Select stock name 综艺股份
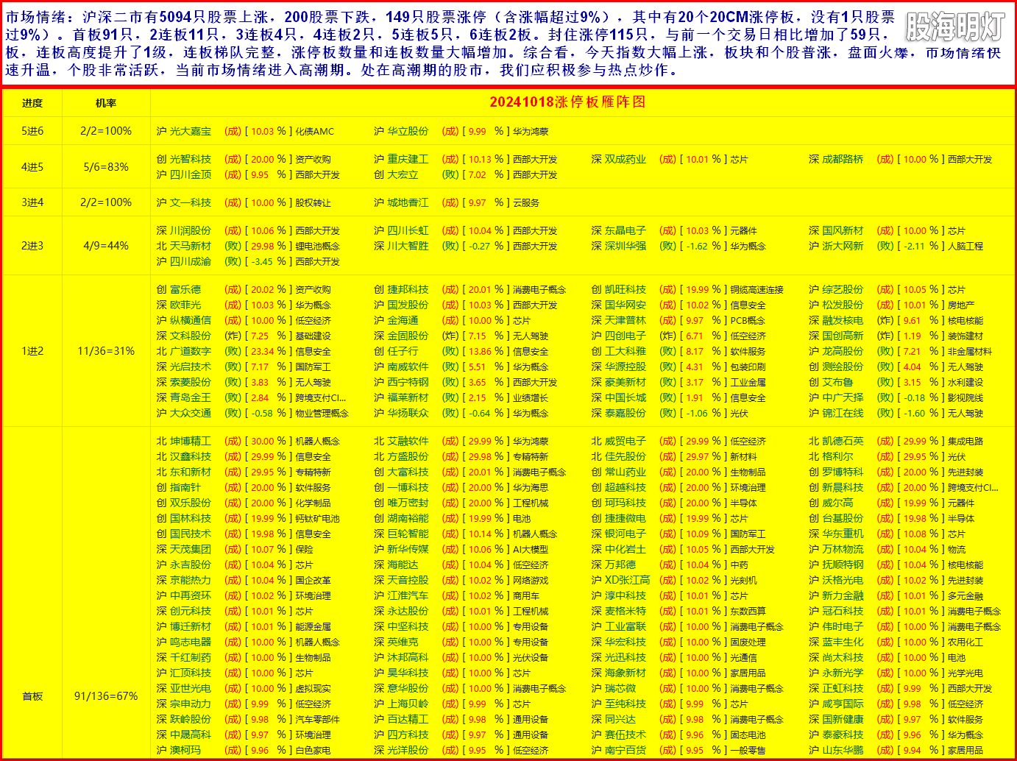 click(843, 289)
